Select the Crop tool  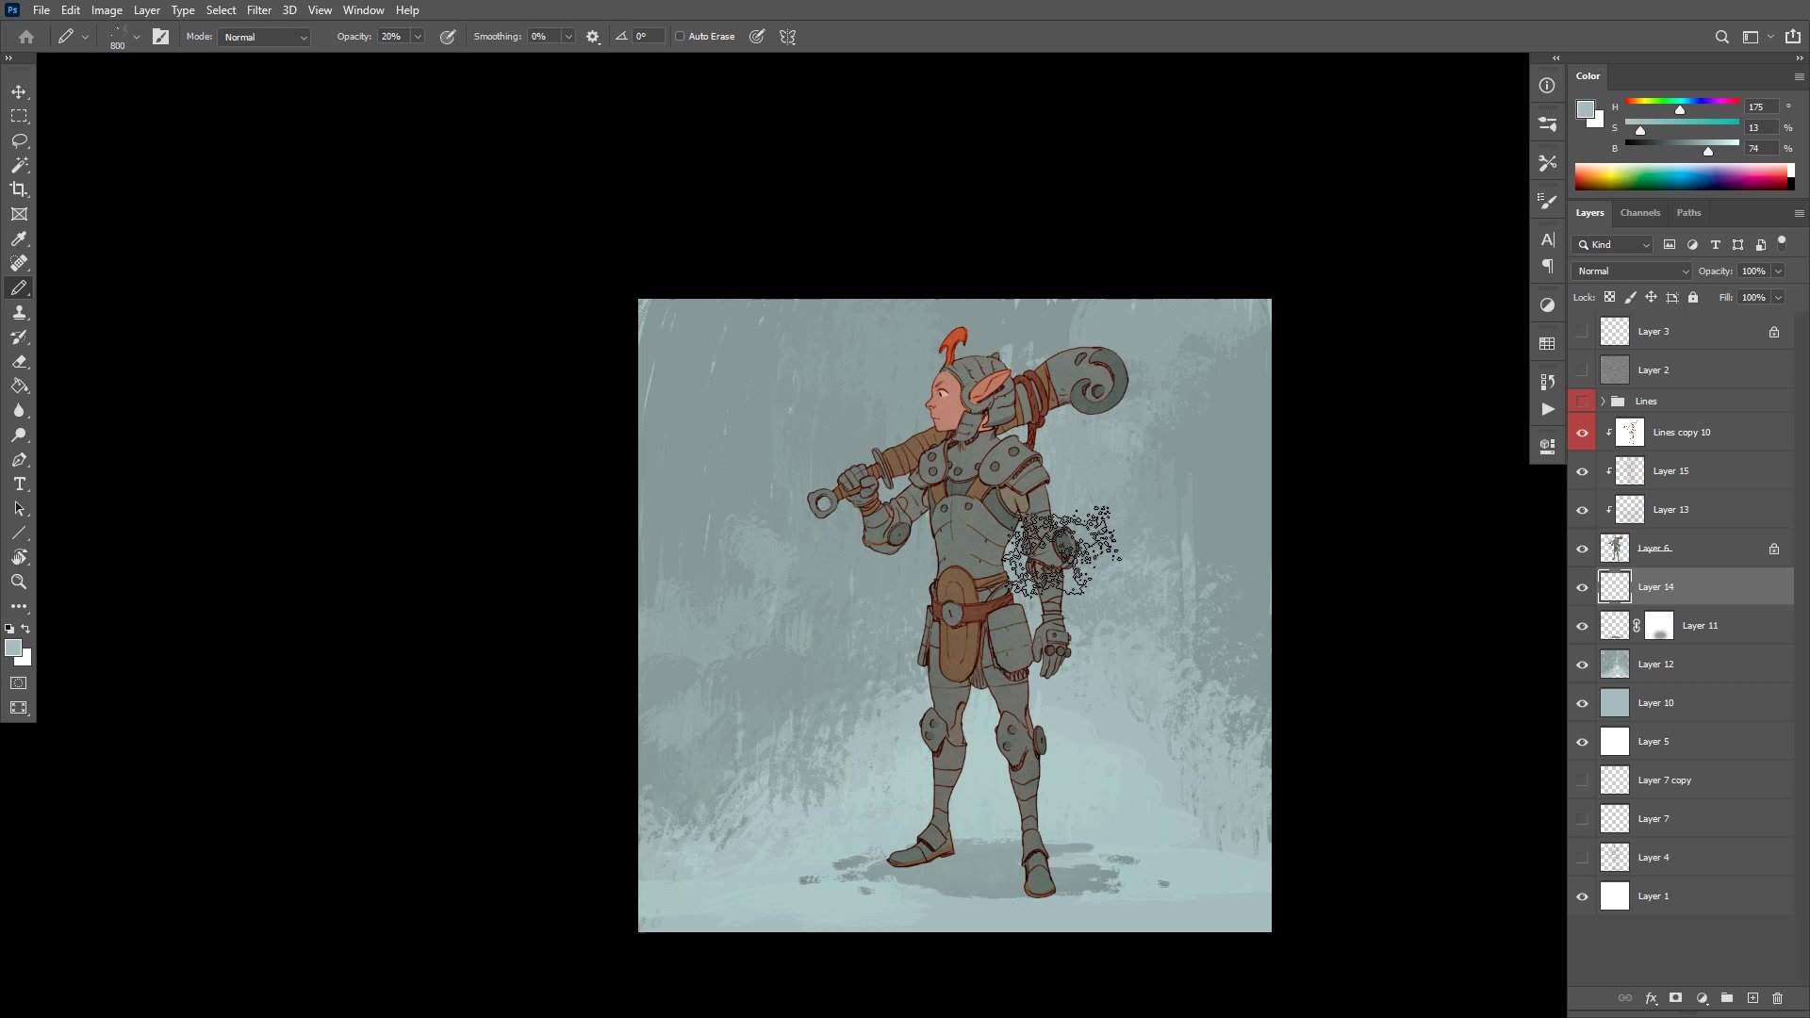(x=19, y=189)
